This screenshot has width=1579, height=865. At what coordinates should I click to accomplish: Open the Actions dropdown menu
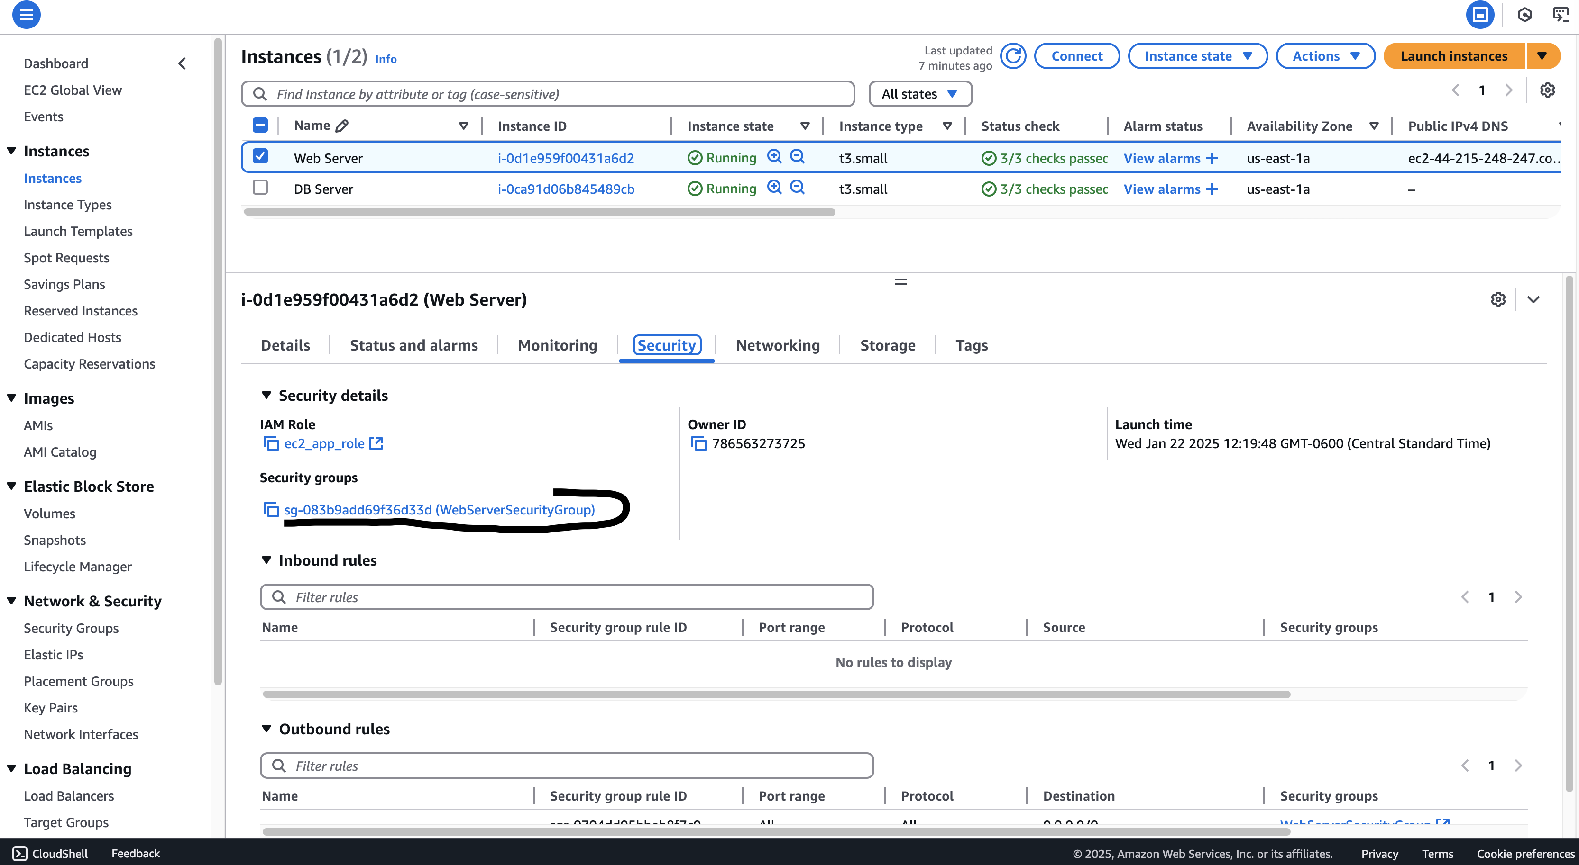1325,56
